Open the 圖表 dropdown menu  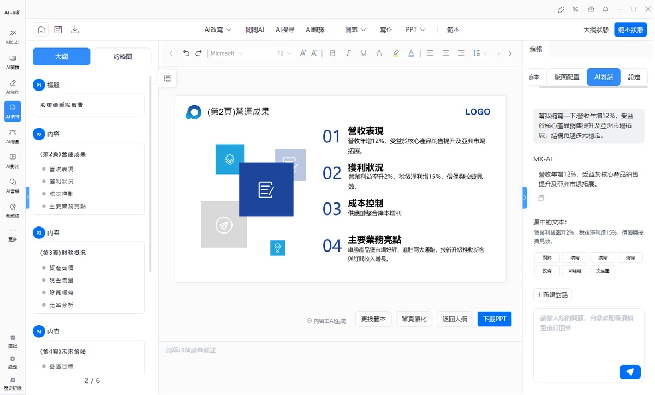[355, 30]
